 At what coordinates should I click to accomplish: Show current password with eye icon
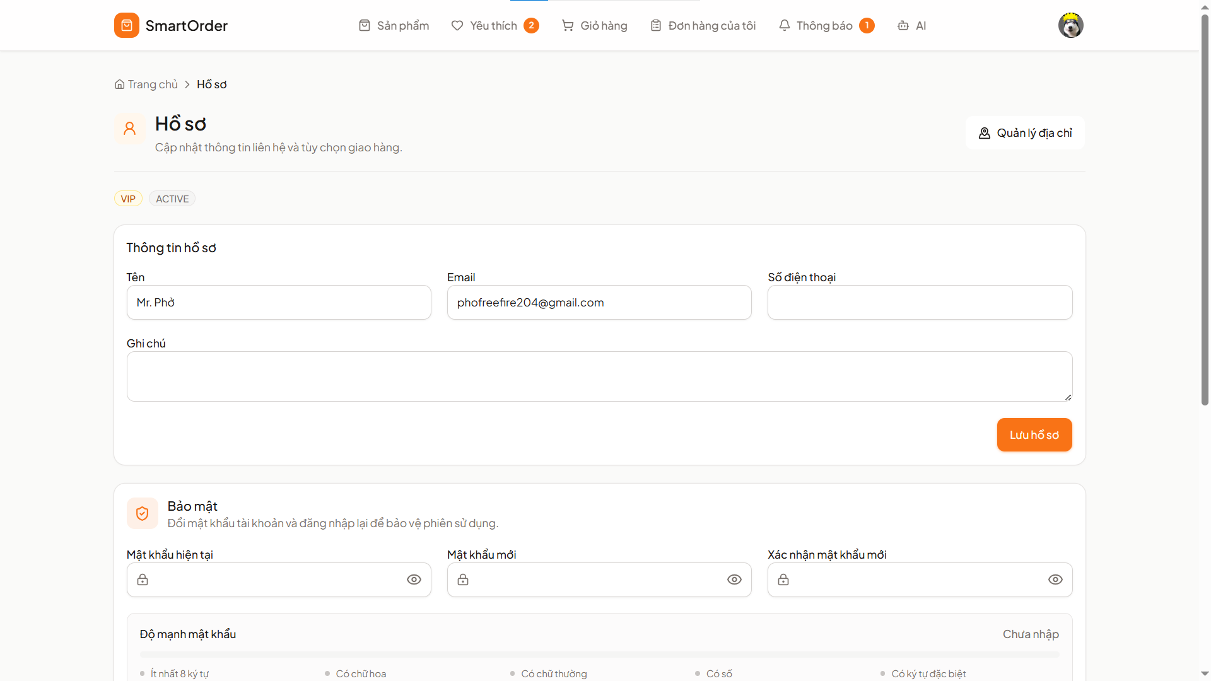click(414, 580)
